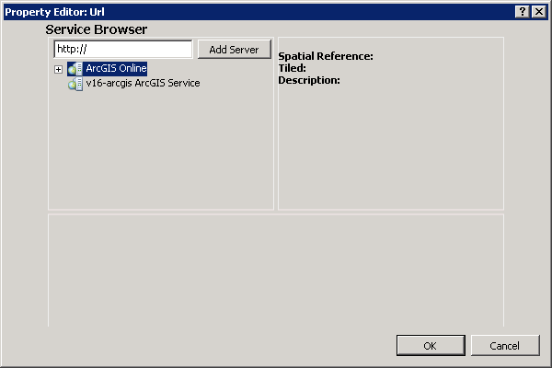Open the dialog help question mark
Image resolution: width=552 pixels, height=368 pixels.
click(x=523, y=12)
